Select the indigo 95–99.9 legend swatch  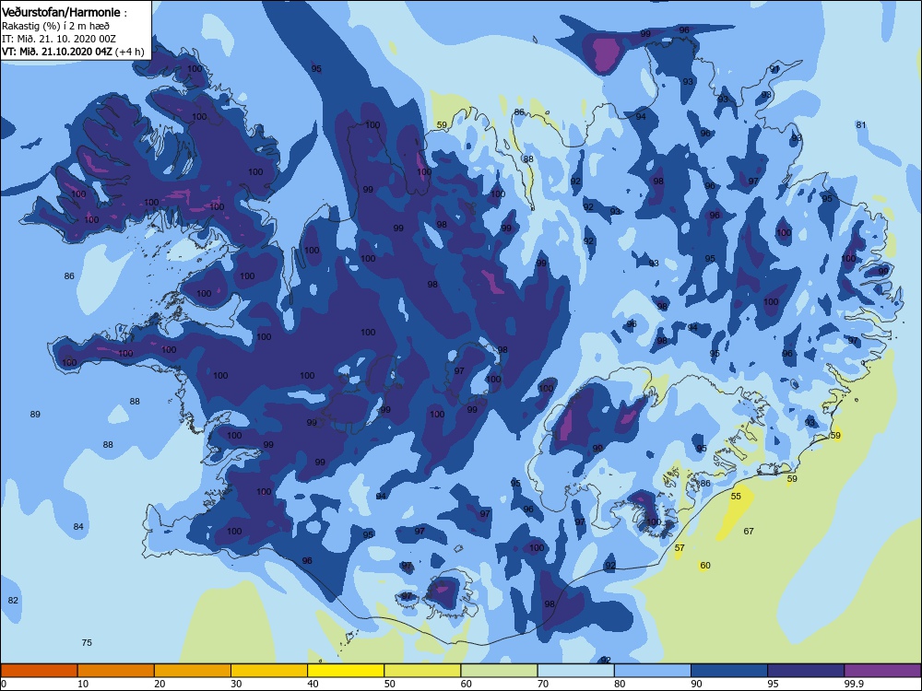pos(806,671)
